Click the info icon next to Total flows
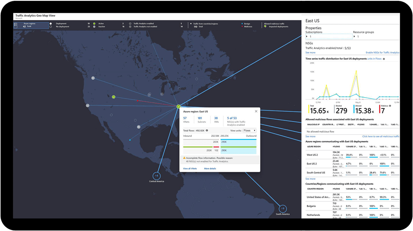The width and height of the screenshot is (413, 231). [207, 130]
